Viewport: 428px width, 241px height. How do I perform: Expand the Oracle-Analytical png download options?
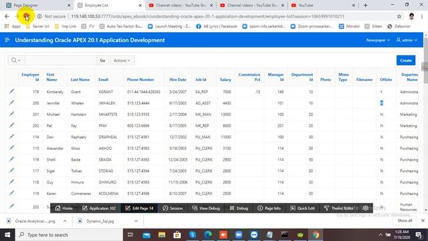point(65,221)
